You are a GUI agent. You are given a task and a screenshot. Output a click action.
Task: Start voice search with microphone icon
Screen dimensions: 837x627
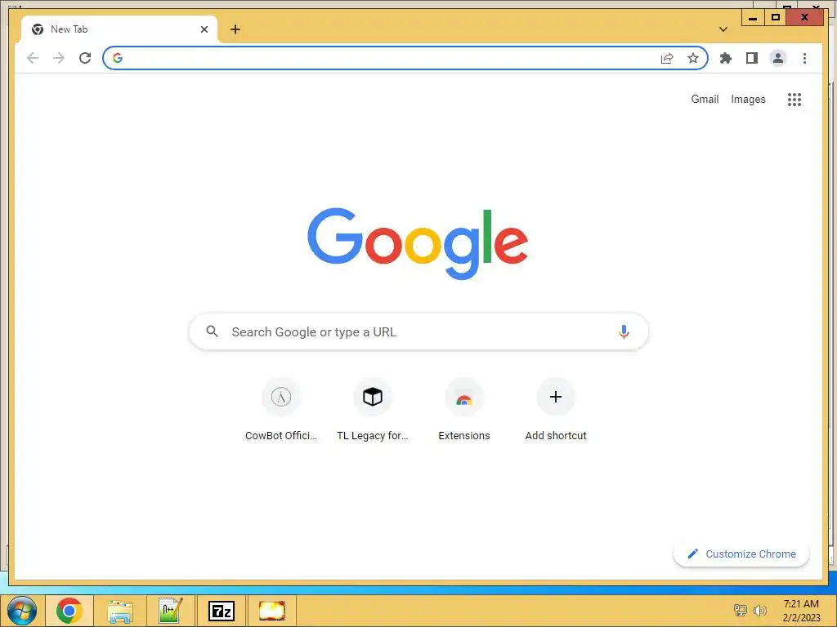tap(624, 331)
